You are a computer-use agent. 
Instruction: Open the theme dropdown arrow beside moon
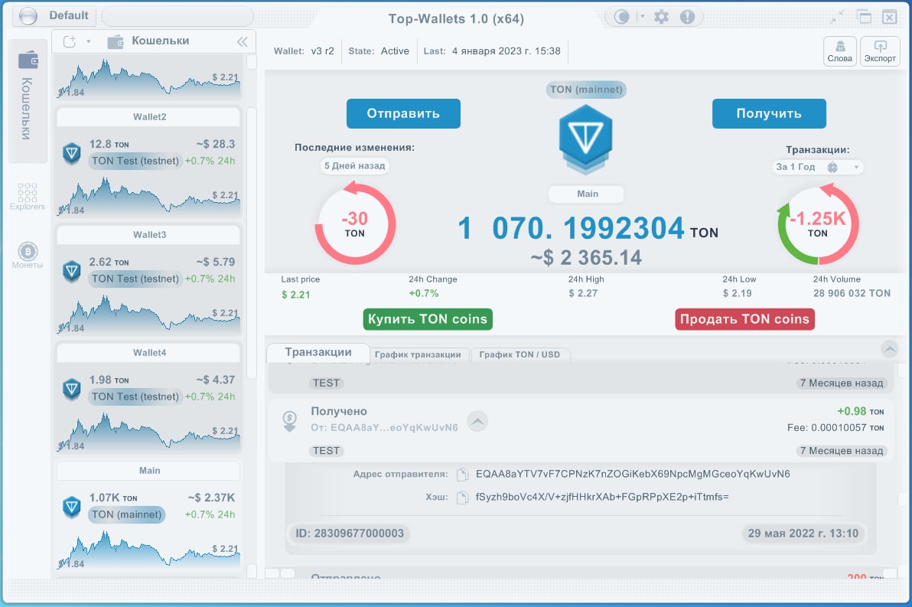click(643, 17)
